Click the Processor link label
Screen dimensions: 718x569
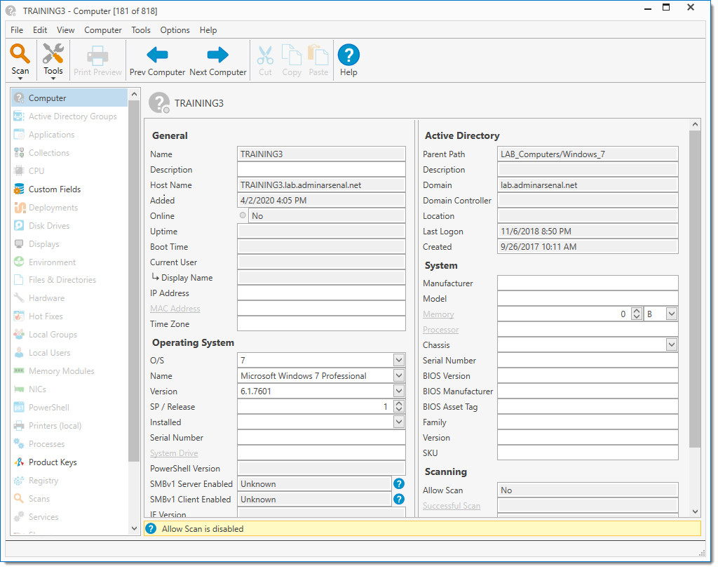point(440,330)
